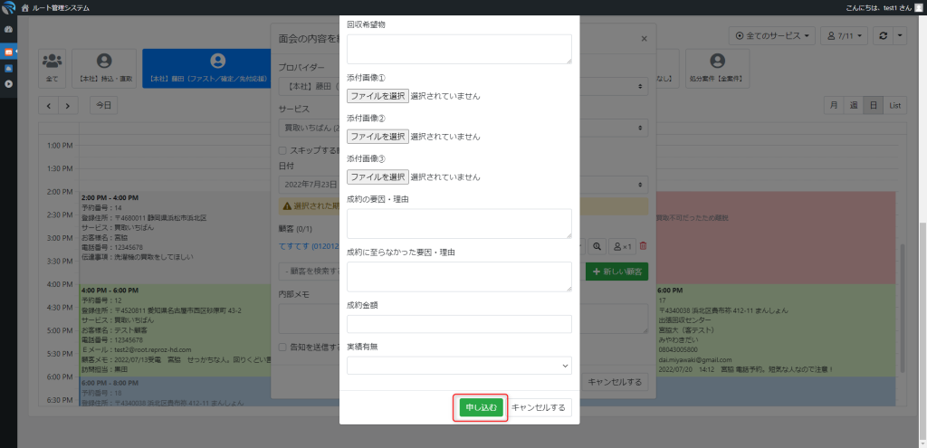Select the 【本社】持込・直取 provider icon

(x=104, y=69)
